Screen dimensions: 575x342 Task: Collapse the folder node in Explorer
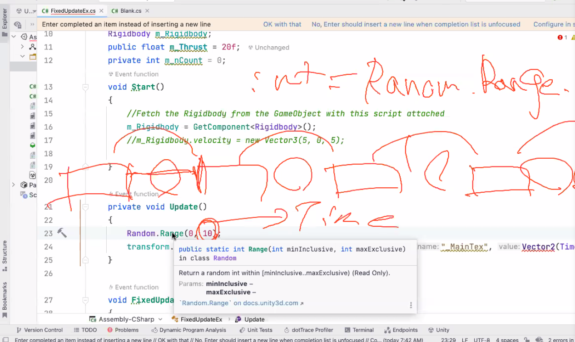point(22,57)
